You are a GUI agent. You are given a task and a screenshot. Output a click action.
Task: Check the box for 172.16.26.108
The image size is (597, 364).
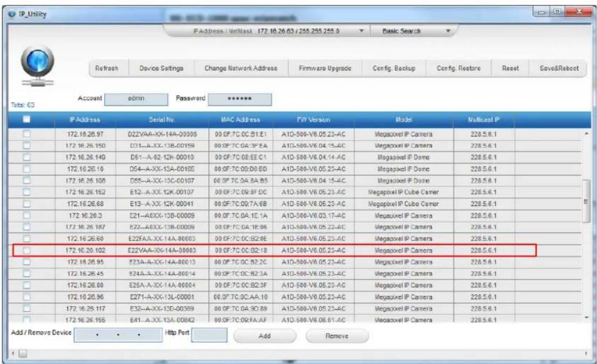click(x=27, y=180)
